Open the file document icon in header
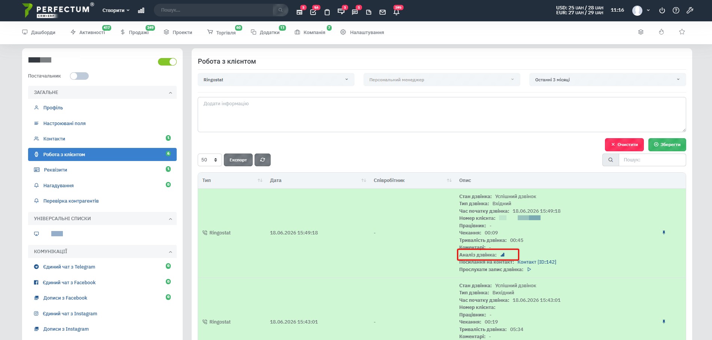The height and width of the screenshot is (340, 712). coord(369,12)
